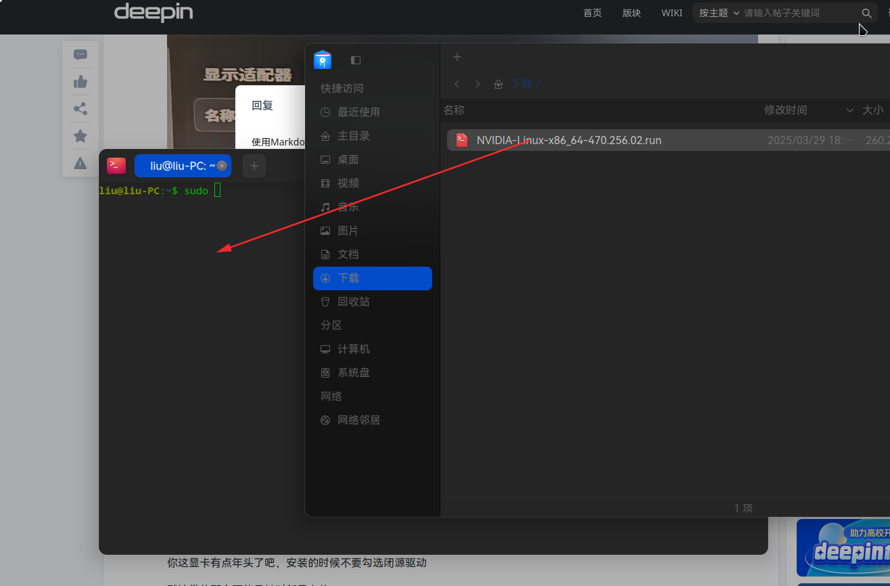Click the home icon in file manager address bar
Image resolution: width=890 pixels, height=586 pixels.
[x=498, y=85]
